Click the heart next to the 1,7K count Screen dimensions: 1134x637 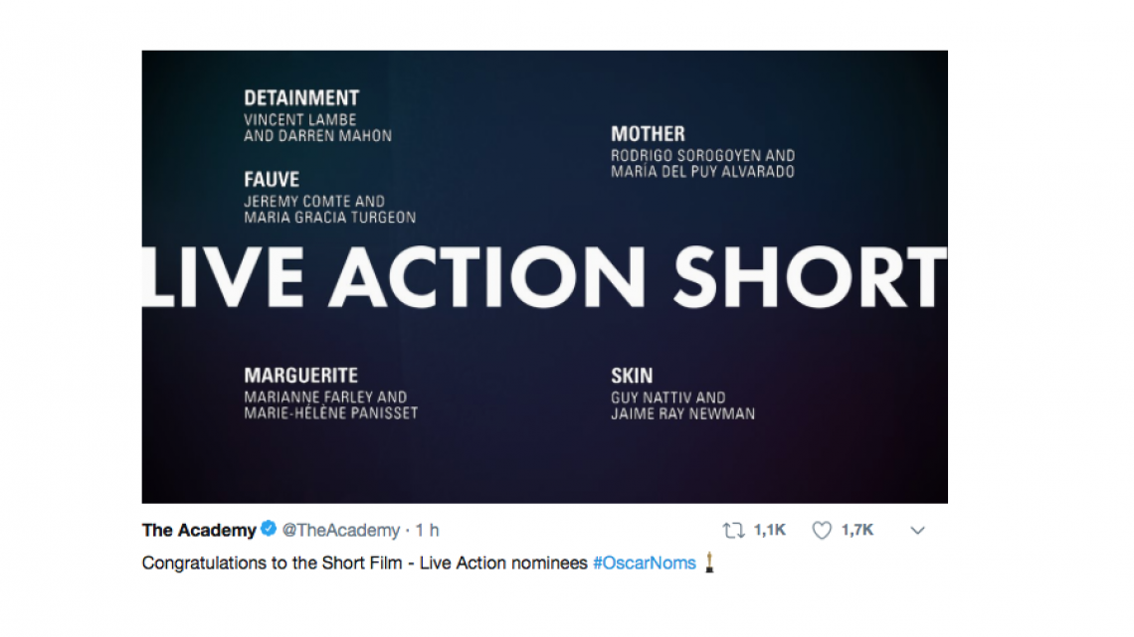(x=821, y=530)
